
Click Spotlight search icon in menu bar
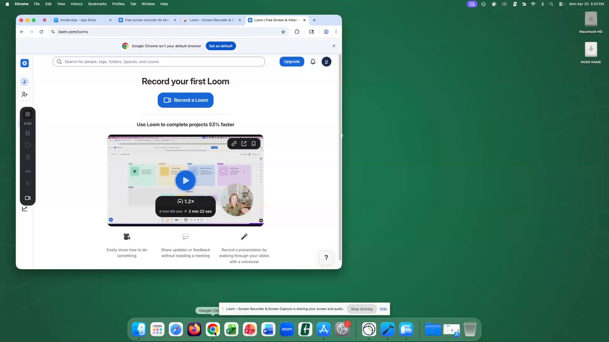tap(551, 4)
